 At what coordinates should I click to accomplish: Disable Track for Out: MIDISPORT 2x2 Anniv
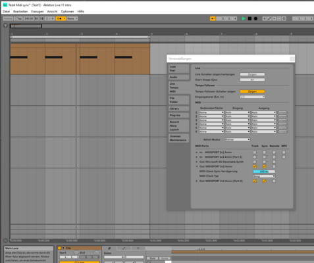click(255, 166)
